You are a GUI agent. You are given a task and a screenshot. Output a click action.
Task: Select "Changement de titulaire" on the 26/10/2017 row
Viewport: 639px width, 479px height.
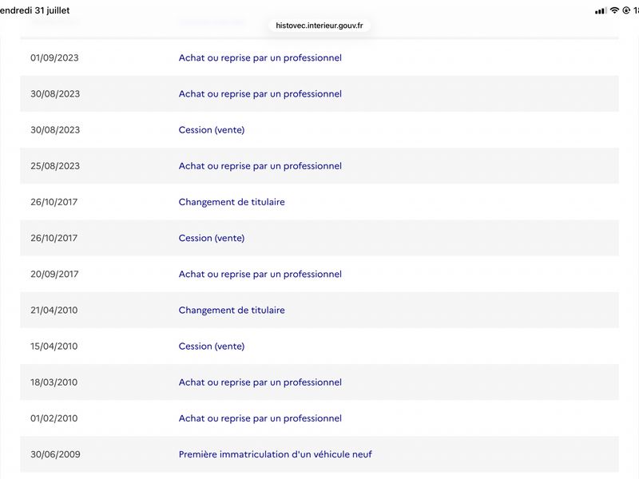tap(232, 202)
